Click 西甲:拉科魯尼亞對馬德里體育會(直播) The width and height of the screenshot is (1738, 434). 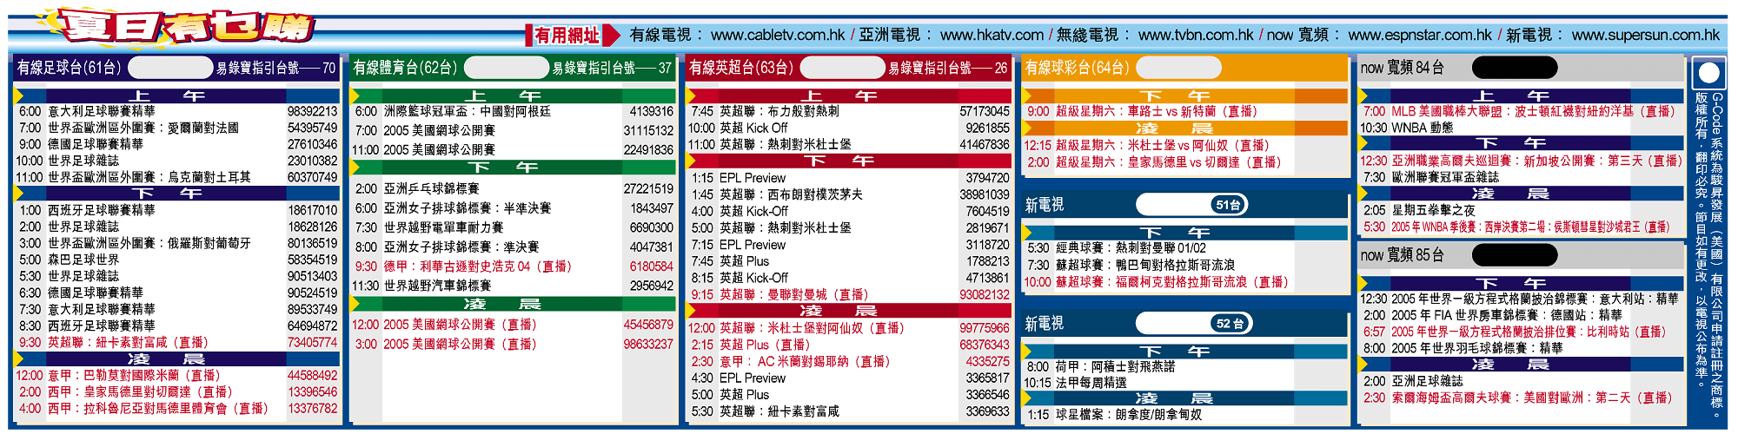pyautogui.click(x=158, y=408)
